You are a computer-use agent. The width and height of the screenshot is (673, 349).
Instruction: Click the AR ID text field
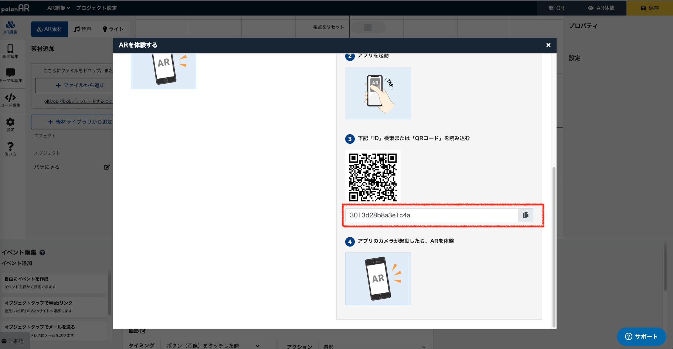[x=432, y=215]
